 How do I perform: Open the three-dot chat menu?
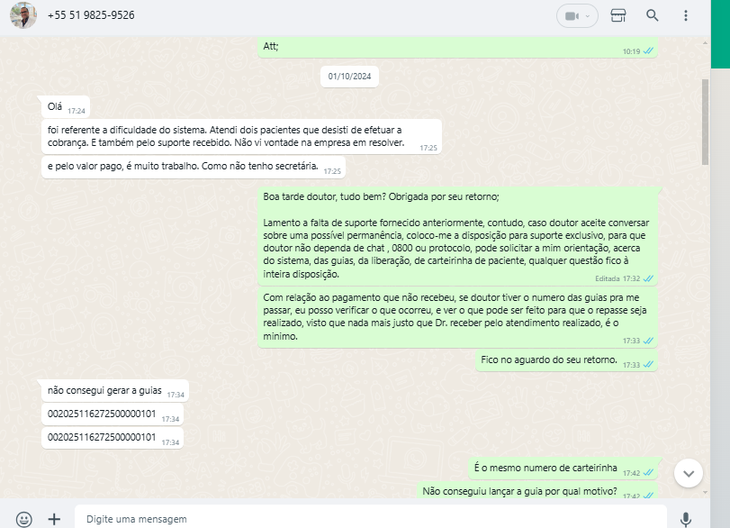click(x=685, y=16)
